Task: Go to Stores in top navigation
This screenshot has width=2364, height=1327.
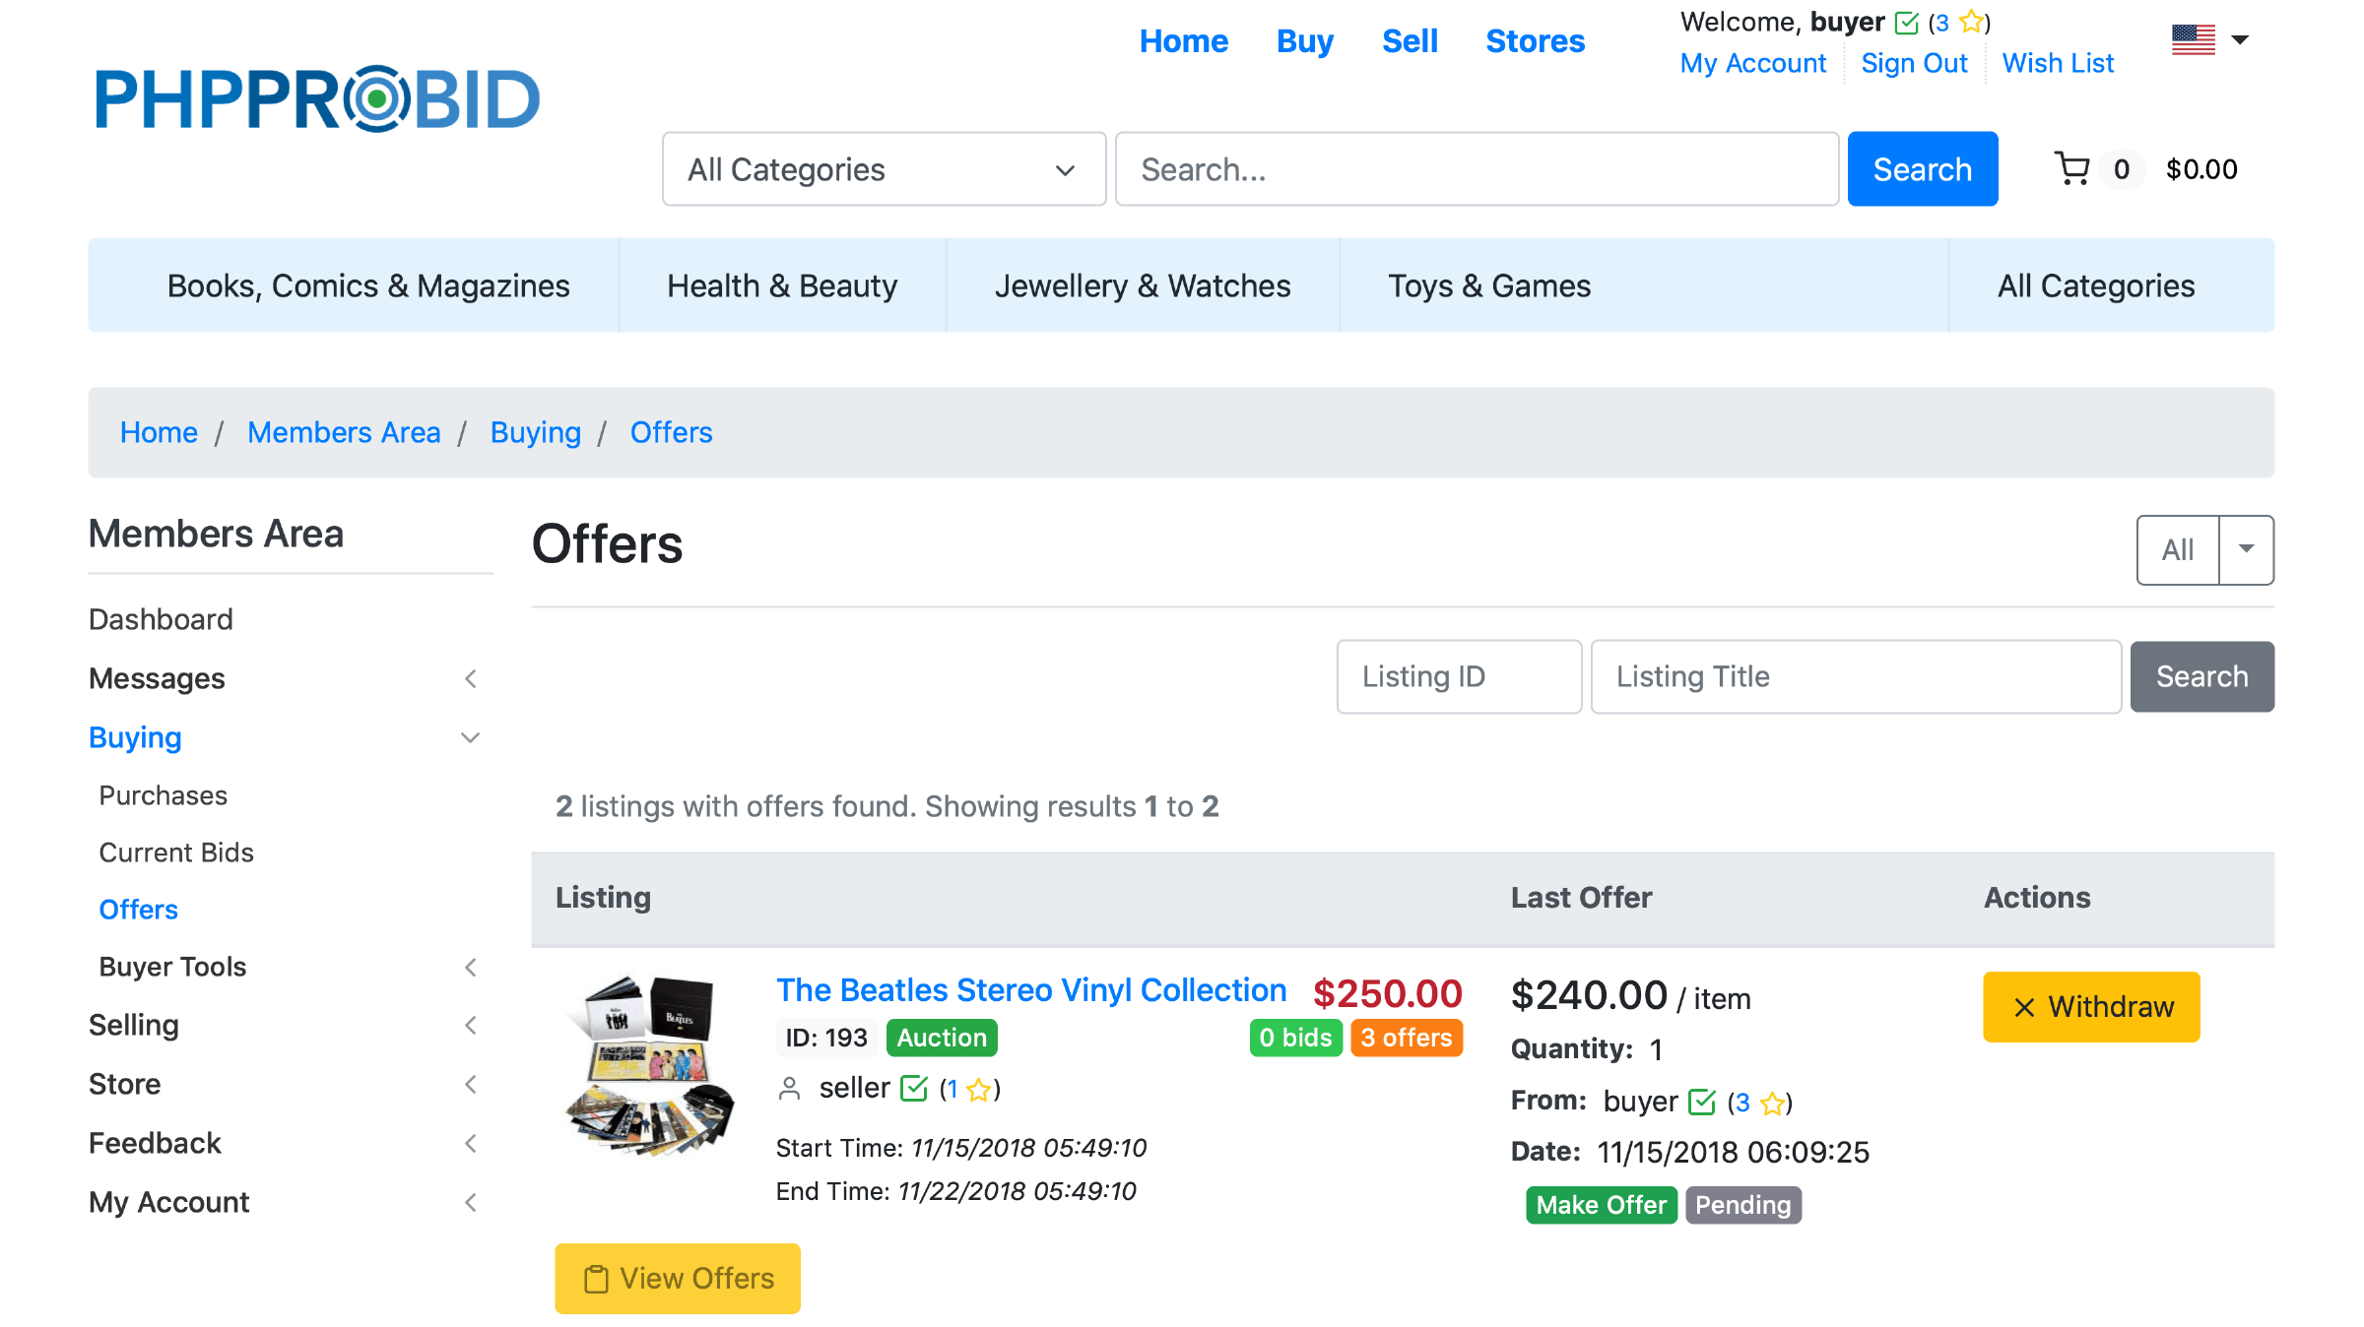Action: click(1535, 41)
